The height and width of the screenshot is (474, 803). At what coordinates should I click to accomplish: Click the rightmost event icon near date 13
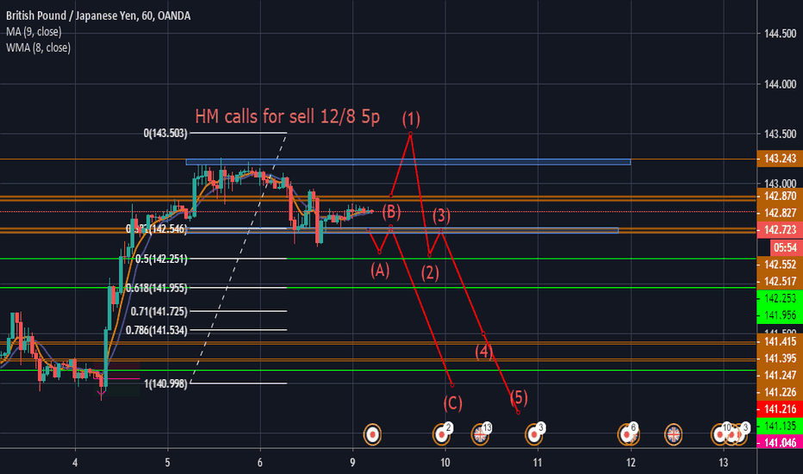coord(741,436)
